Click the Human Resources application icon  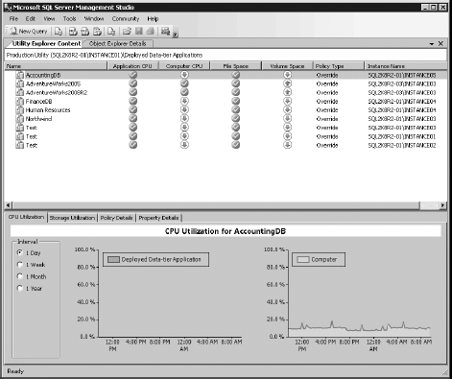[20, 110]
